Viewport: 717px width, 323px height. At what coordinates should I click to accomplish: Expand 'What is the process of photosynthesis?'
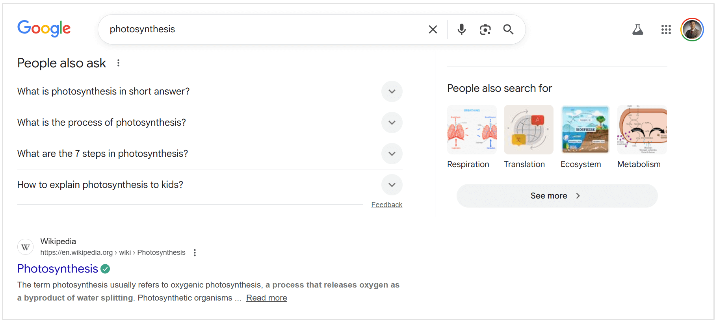pyautogui.click(x=392, y=123)
